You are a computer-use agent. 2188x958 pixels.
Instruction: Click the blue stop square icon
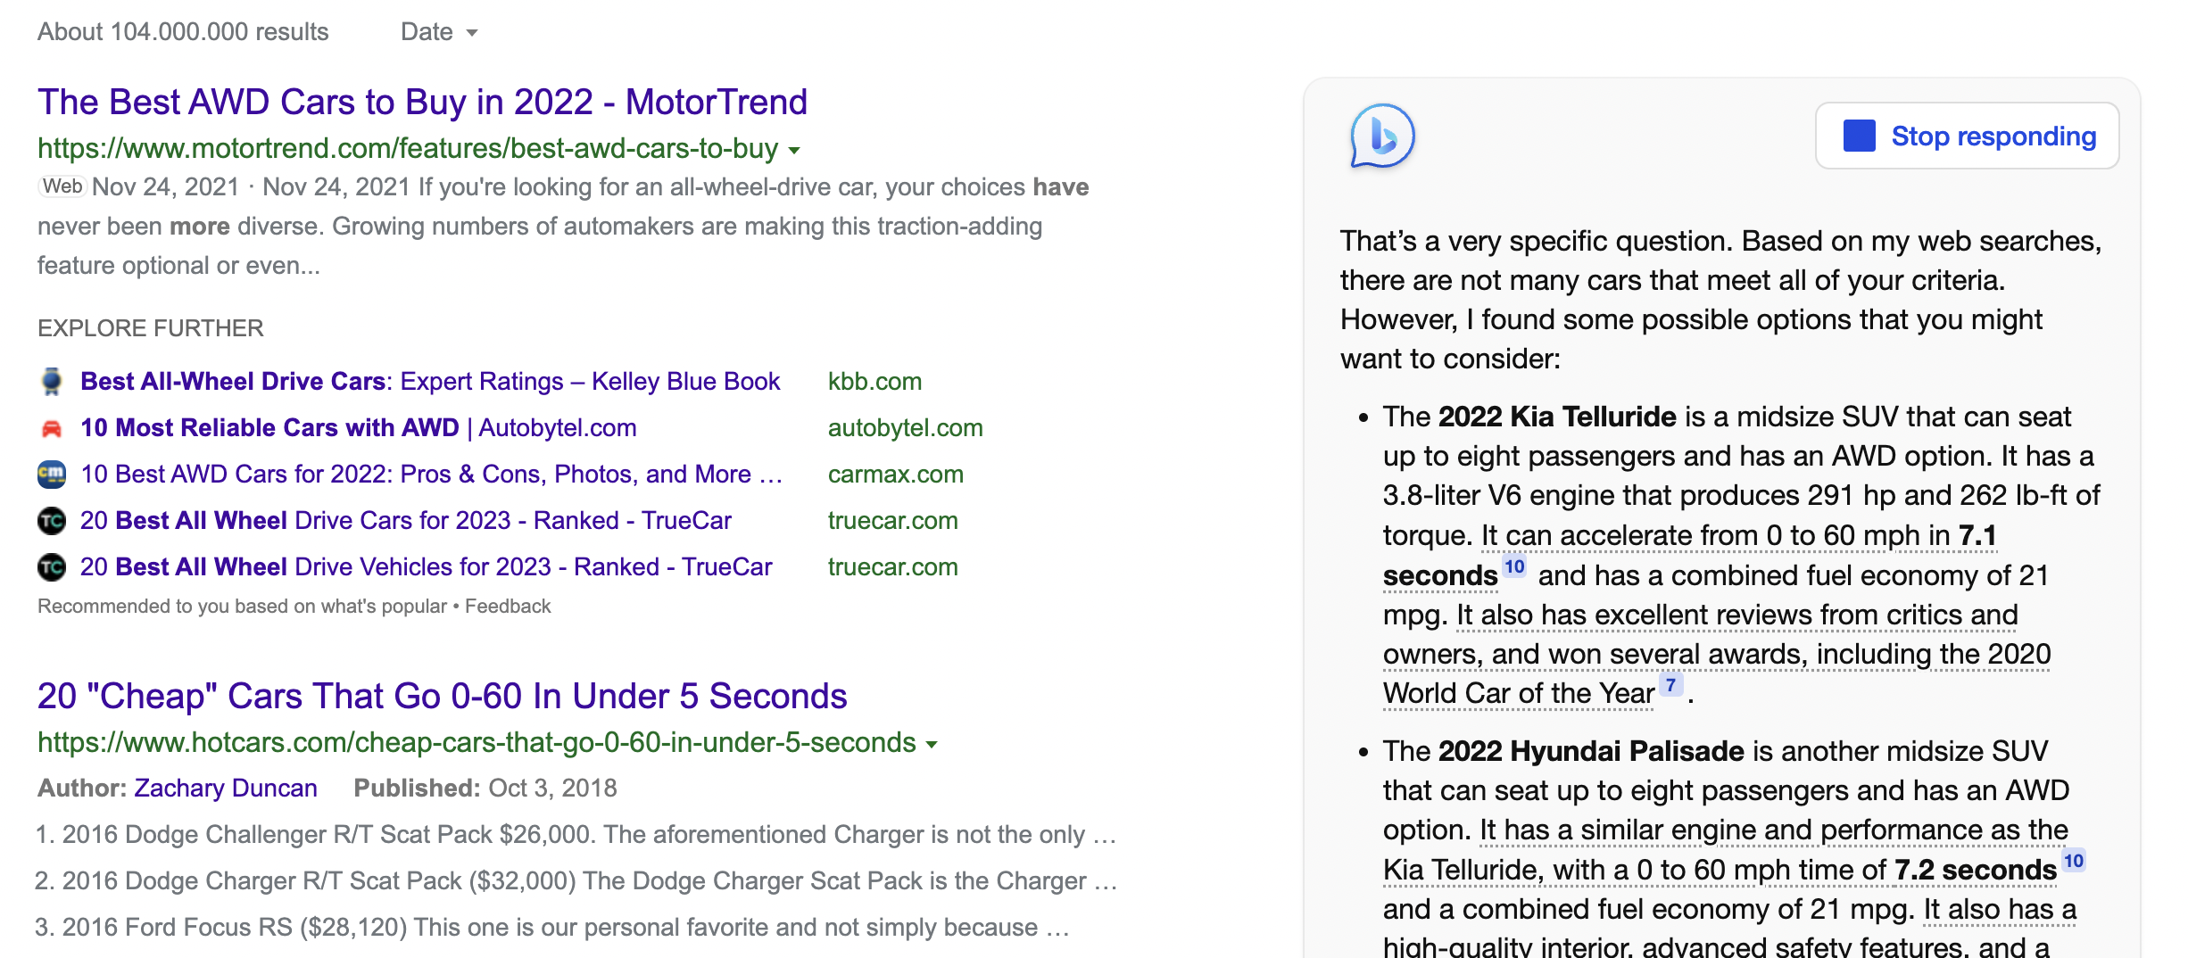click(1859, 136)
